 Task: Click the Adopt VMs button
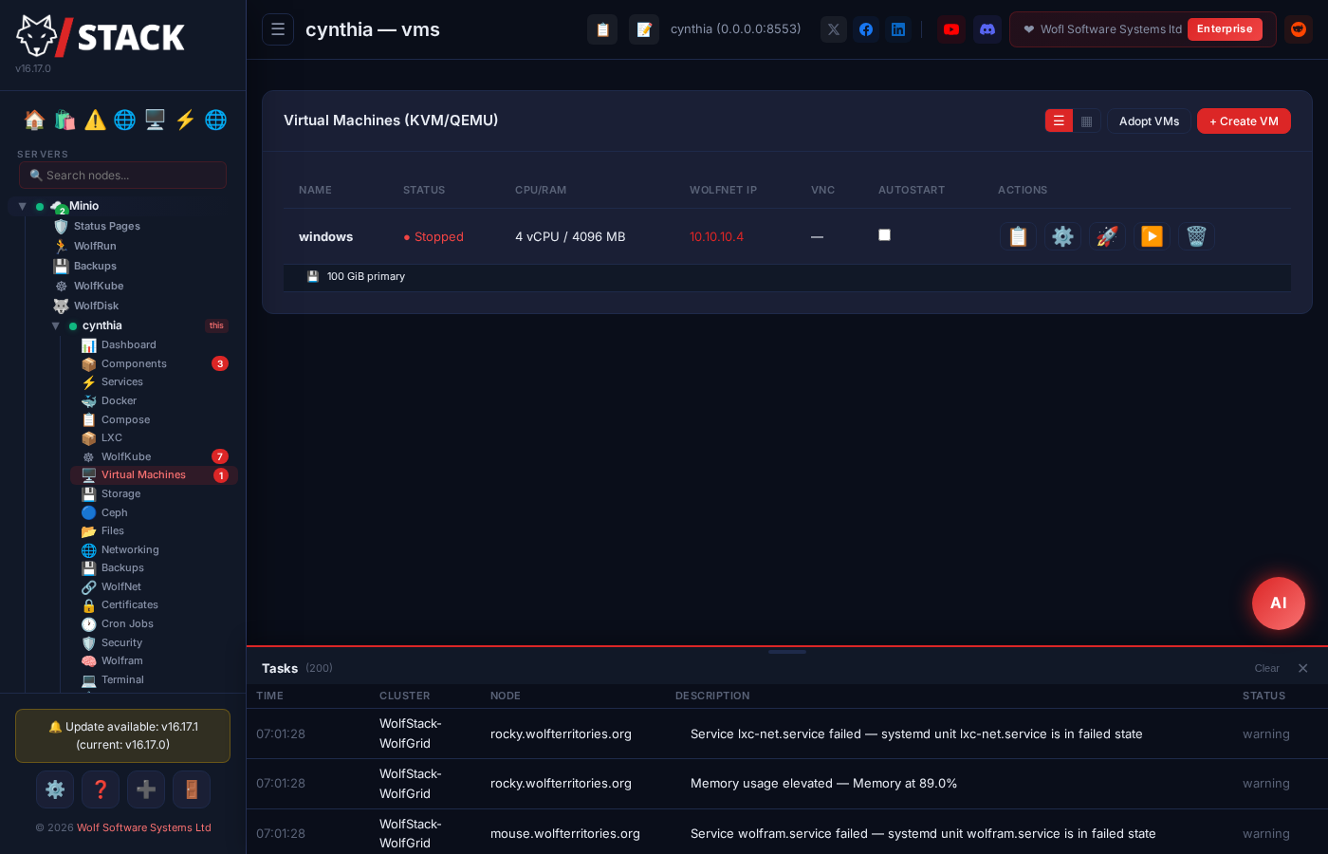[1149, 121]
